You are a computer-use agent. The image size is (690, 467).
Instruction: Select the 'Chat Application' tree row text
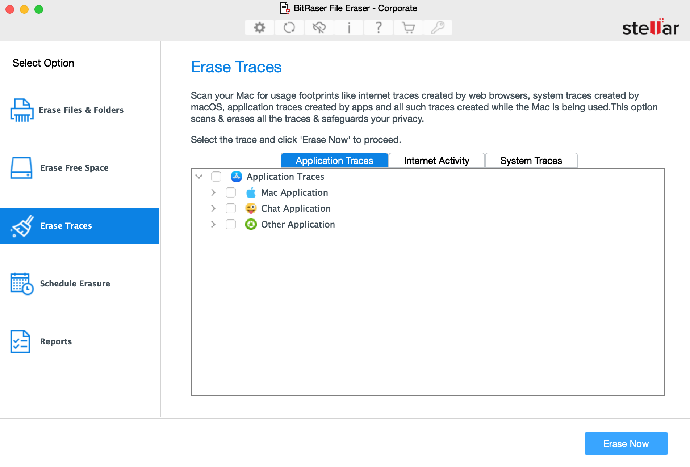pyautogui.click(x=296, y=208)
